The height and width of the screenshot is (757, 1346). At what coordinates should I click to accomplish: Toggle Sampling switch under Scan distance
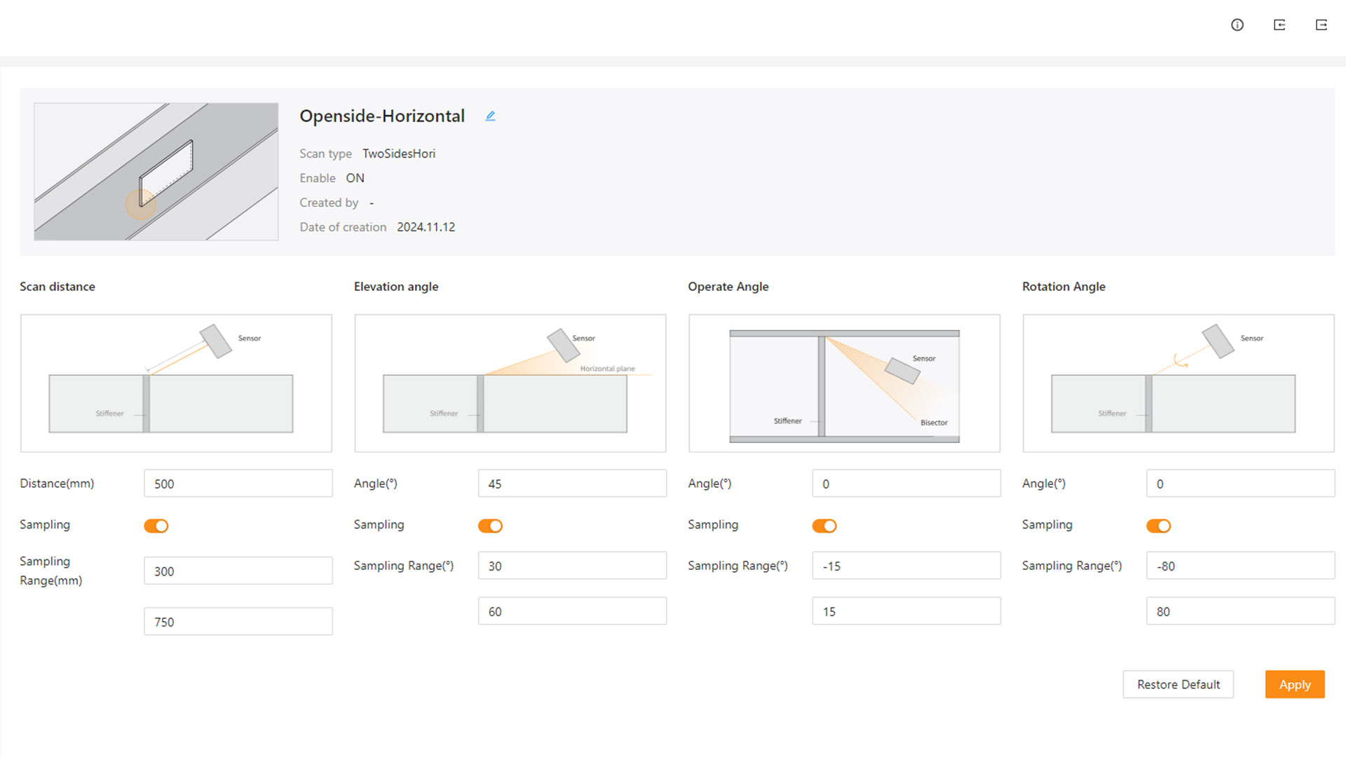[x=156, y=526]
